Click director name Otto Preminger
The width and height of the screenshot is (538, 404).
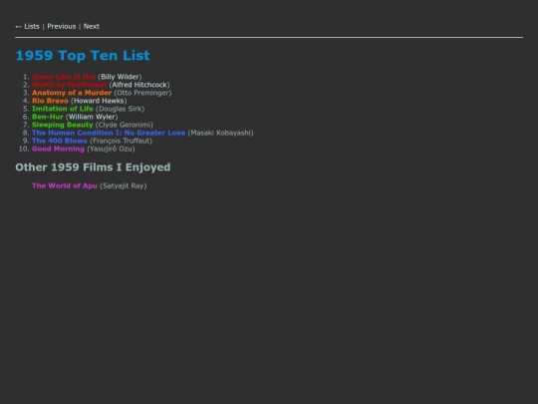(142, 93)
